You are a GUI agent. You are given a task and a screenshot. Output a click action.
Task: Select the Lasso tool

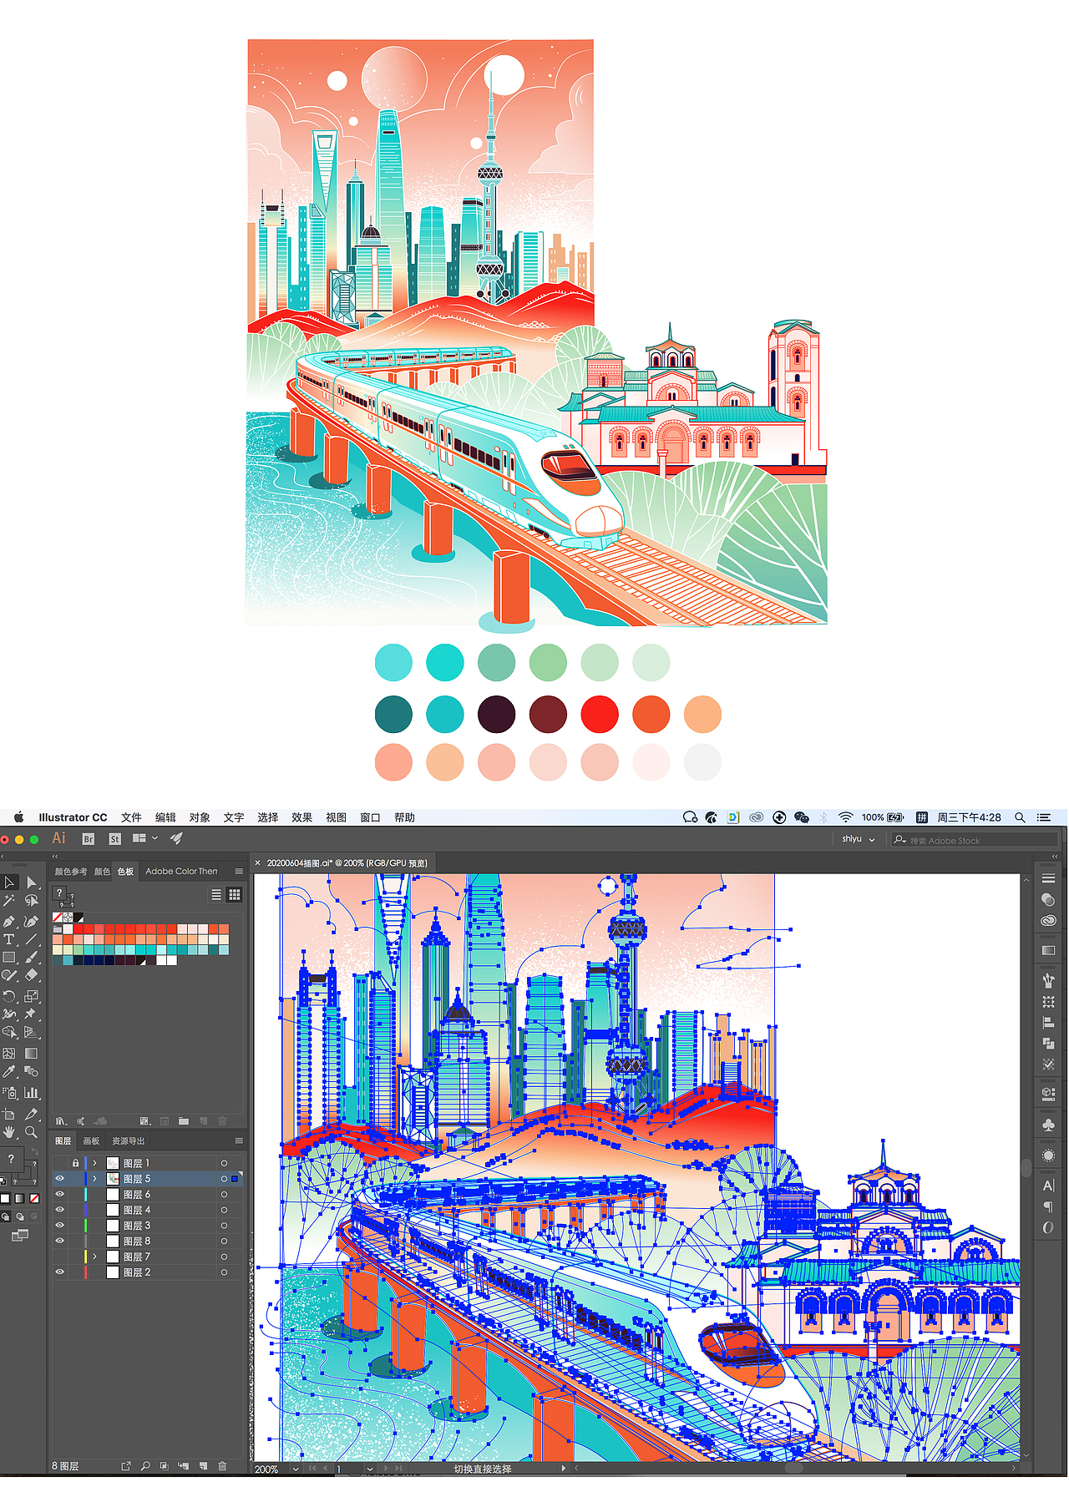tap(31, 901)
